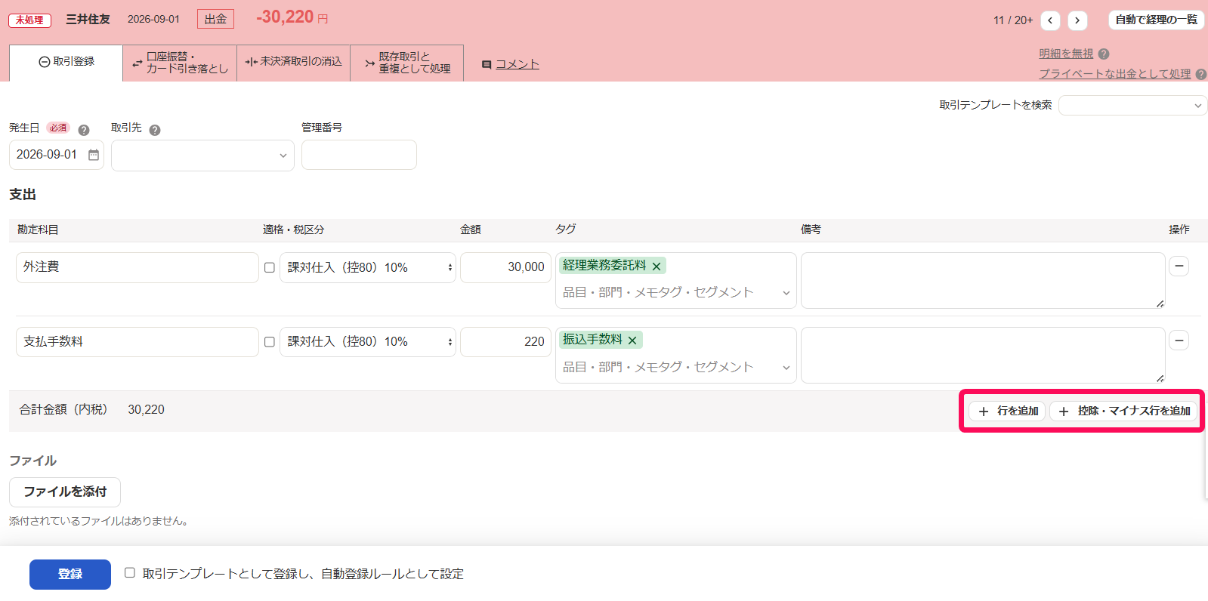Click the 外注費 account field
The height and width of the screenshot is (601, 1208).
(x=137, y=267)
